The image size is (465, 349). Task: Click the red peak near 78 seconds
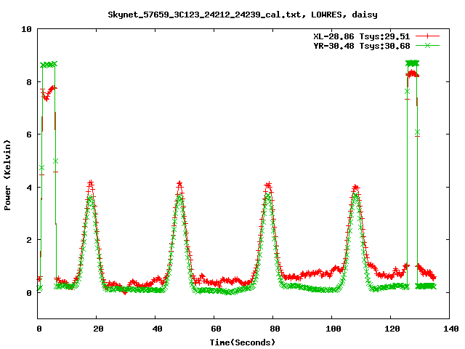point(268,185)
